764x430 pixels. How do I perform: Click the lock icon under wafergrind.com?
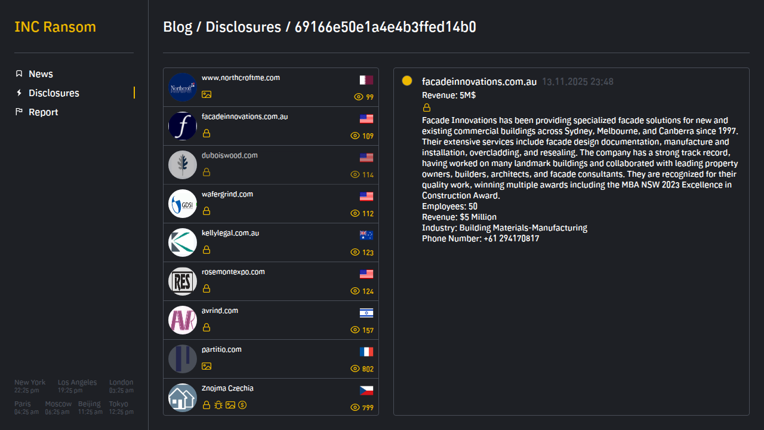pos(207,211)
